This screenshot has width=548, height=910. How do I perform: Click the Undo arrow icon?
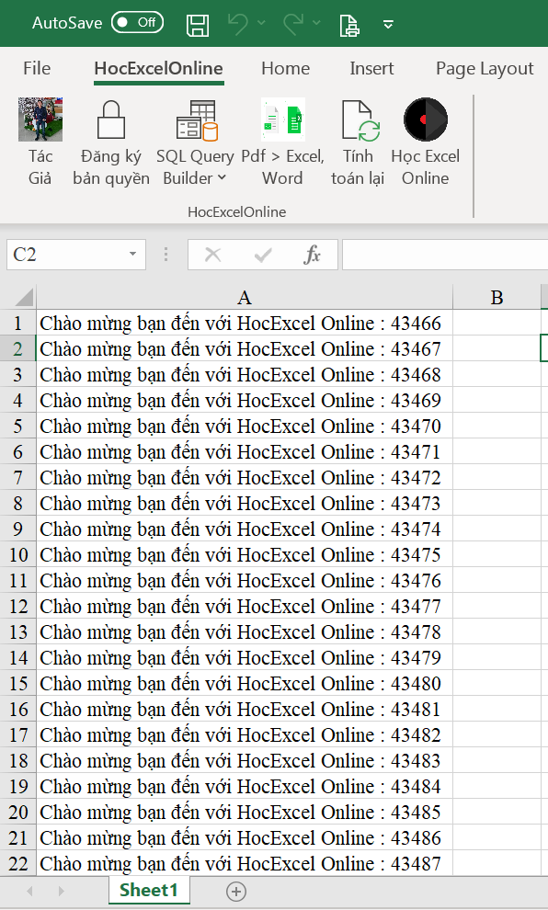tap(237, 24)
